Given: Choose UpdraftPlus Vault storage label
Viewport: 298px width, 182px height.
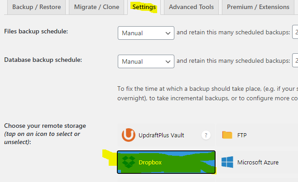Looking at the screenshot, I should point(161,135).
